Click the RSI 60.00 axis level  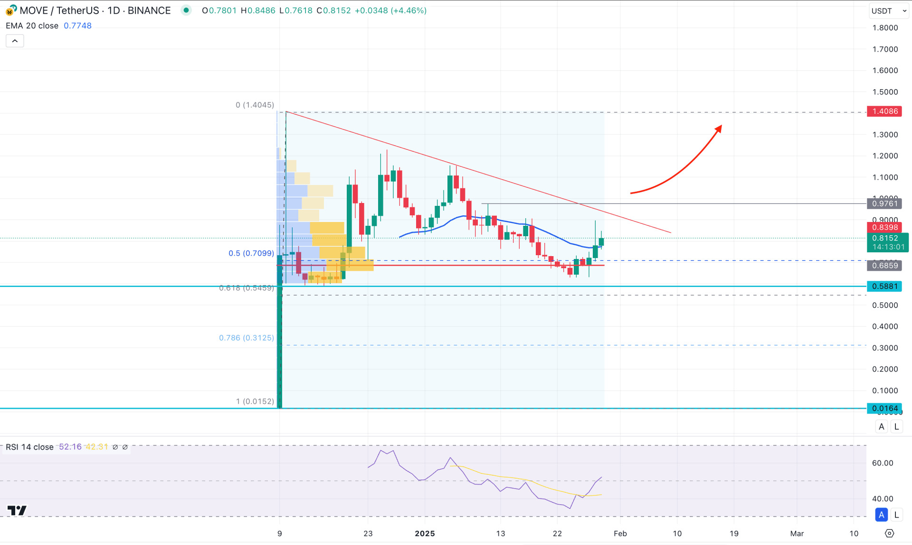(883, 463)
